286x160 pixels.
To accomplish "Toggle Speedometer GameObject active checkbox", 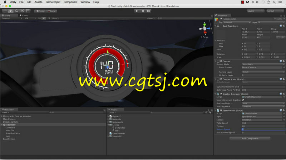I will click(x=221, y=19).
